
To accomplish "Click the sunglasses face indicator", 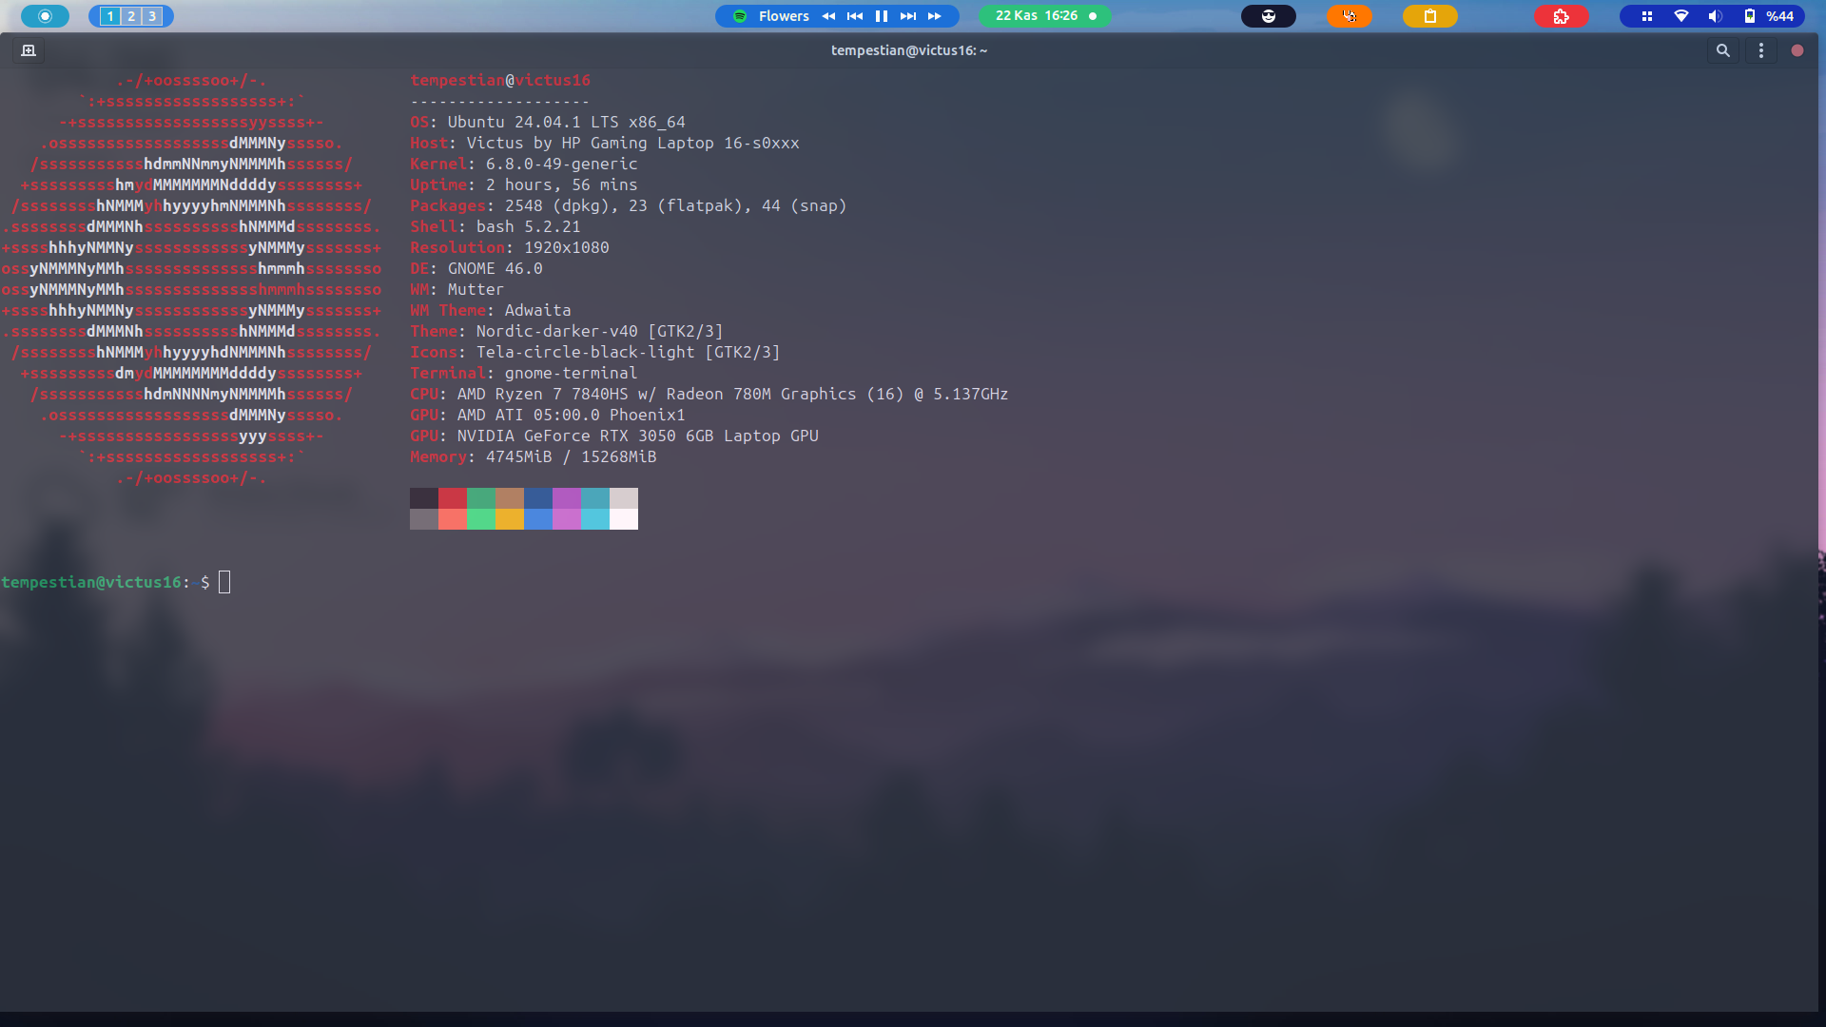I will 1268,16.
